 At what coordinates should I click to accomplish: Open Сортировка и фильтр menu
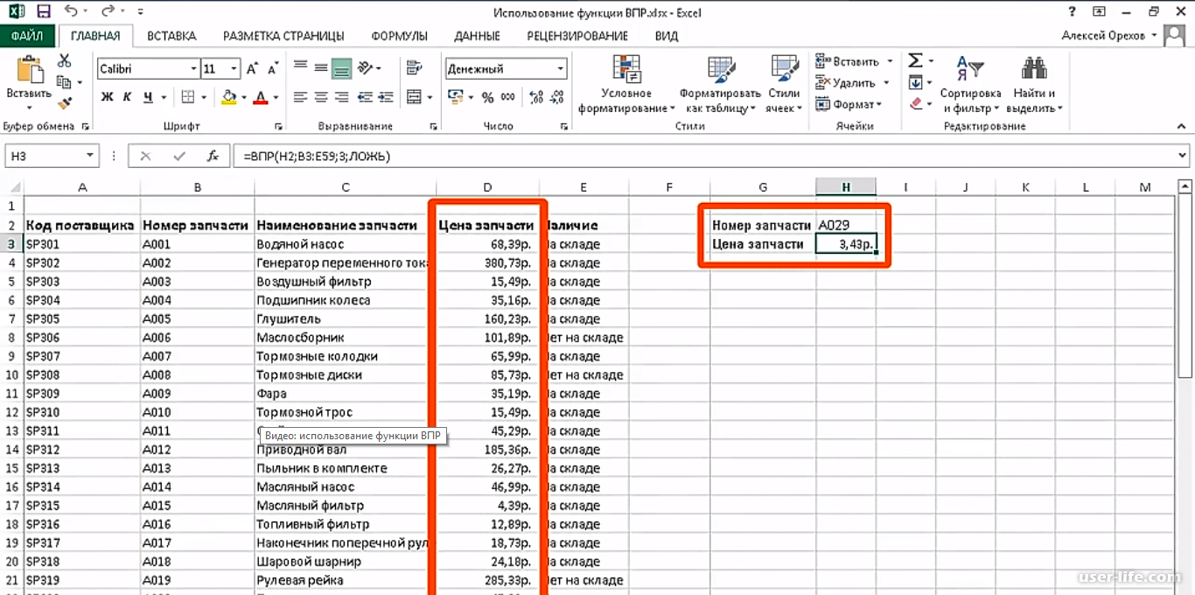click(970, 85)
